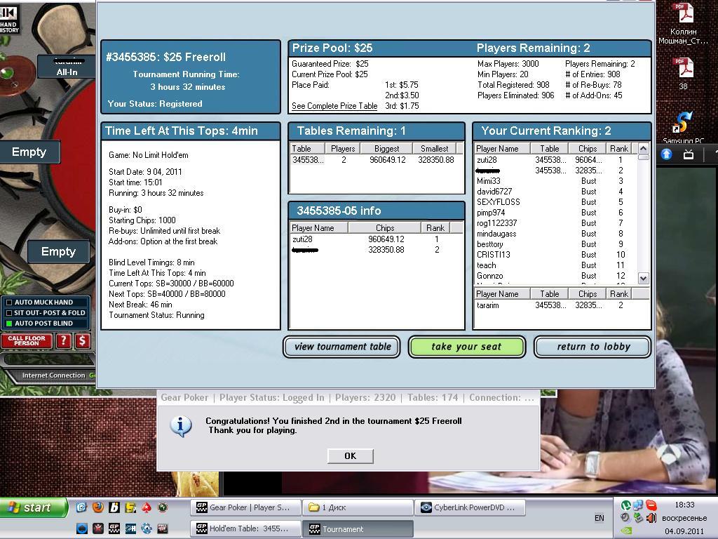The image size is (718, 539).
Task: Click the yellow 'S' quick launch icon
Action: [130, 507]
